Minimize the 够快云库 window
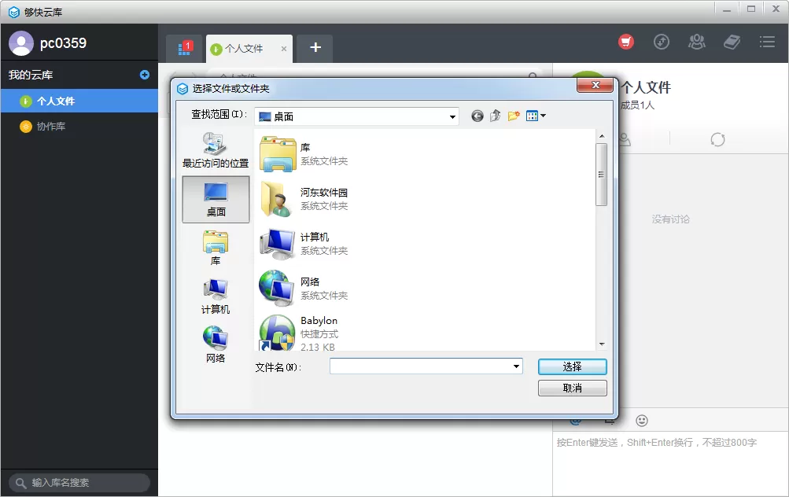 [x=727, y=9]
